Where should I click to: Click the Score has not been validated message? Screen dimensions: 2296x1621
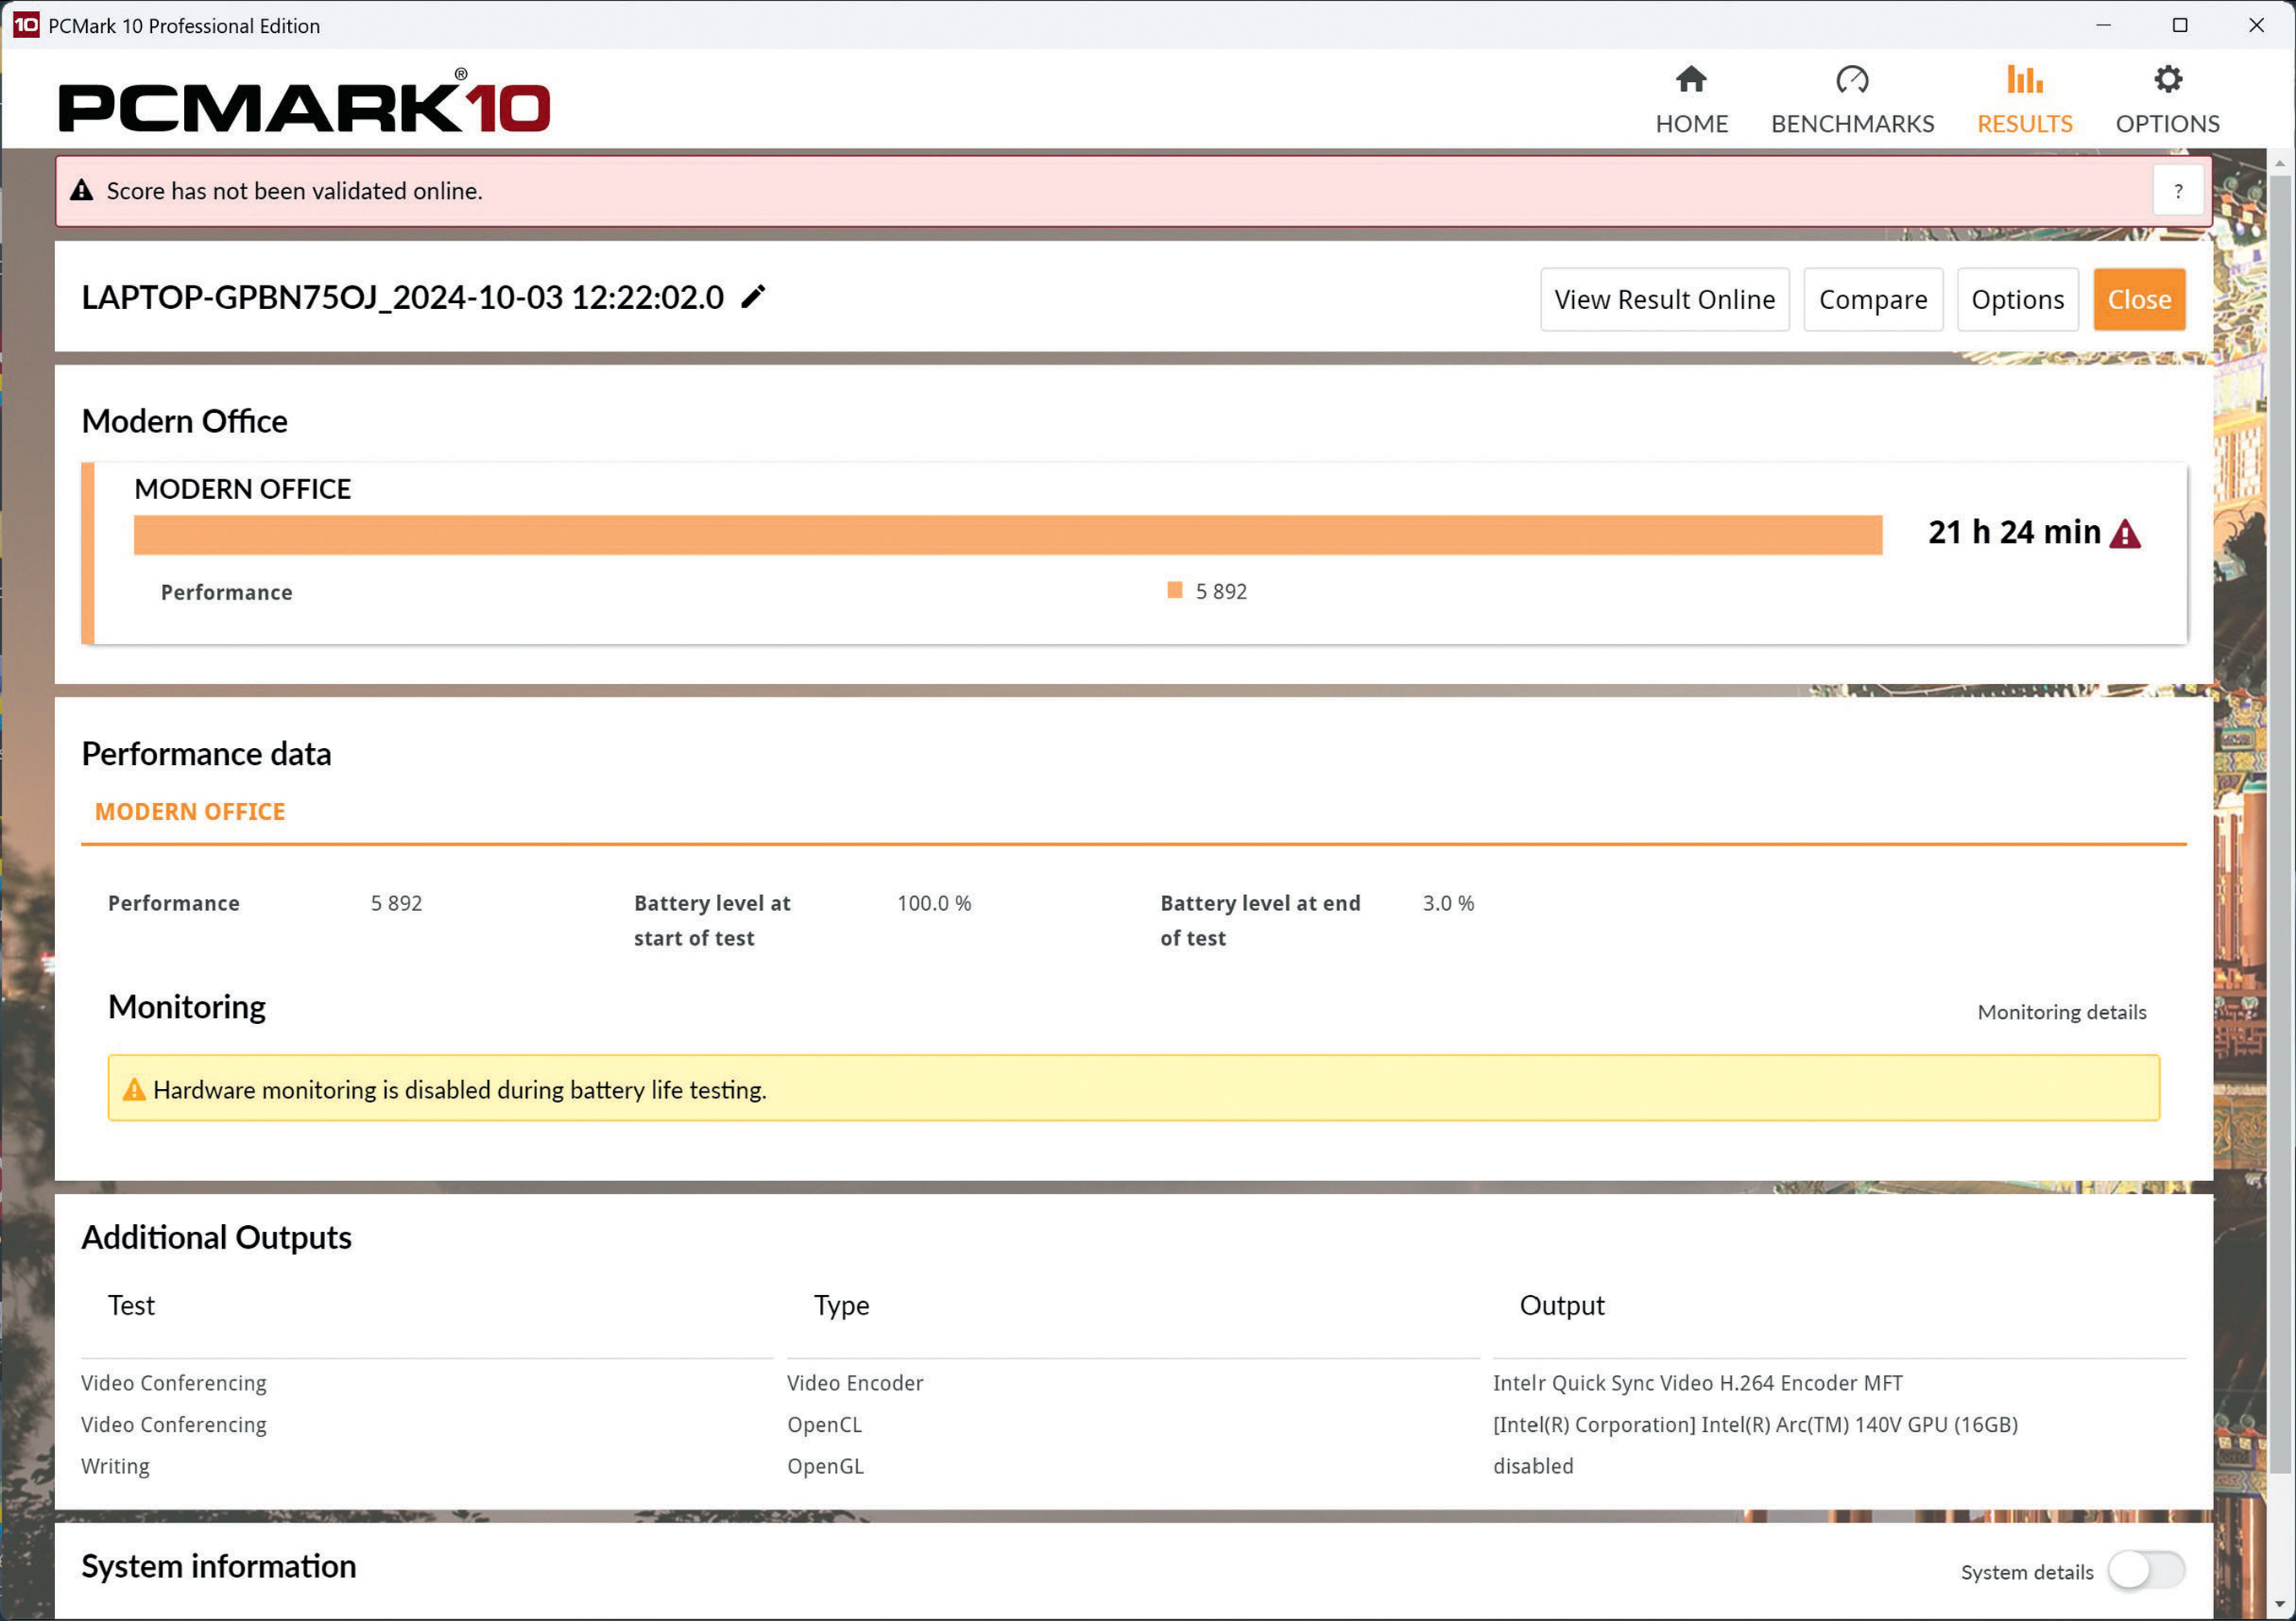pyautogui.click(x=294, y=191)
